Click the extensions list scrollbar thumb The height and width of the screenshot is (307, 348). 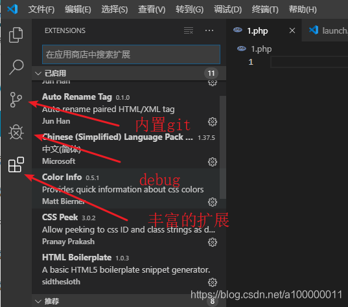(x=223, y=147)
